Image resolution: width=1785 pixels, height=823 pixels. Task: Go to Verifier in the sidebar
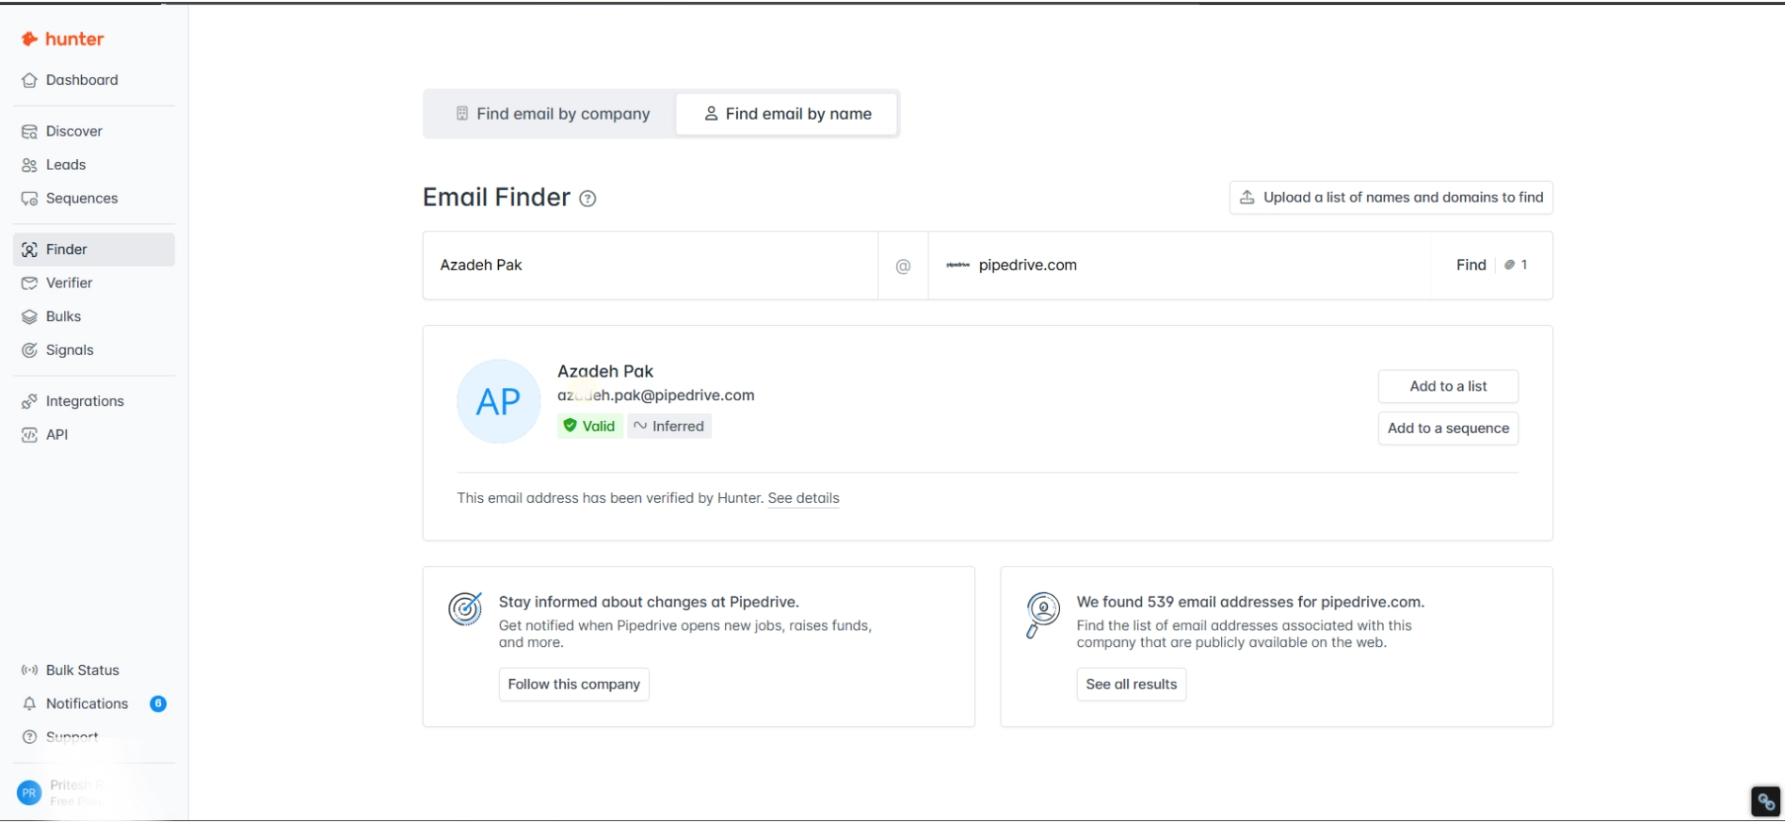click(93, 282)
